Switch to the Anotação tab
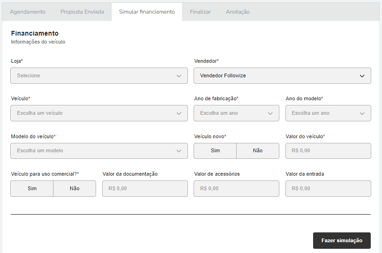Image resolution: width=382 pixels, height=253 pixels. [238, 12]
